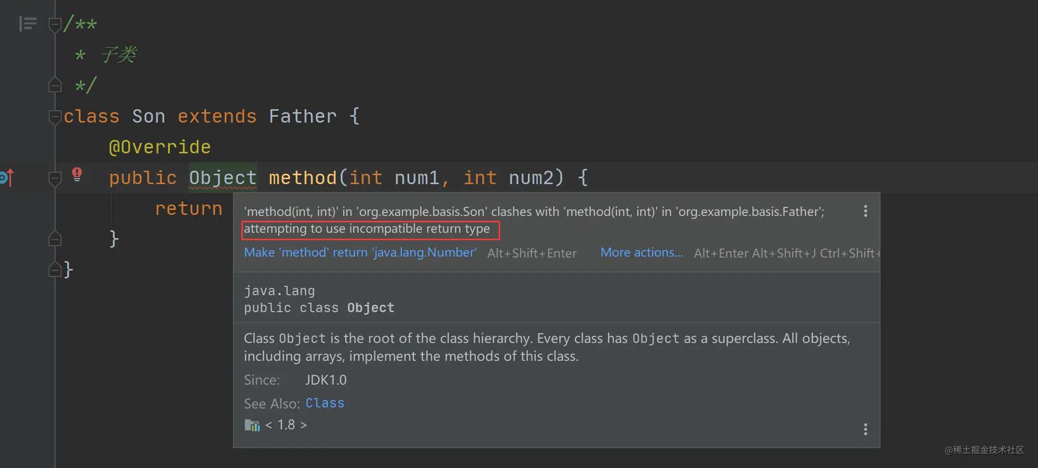
Task: Click the Father superclass name
Action: [303, 116]
